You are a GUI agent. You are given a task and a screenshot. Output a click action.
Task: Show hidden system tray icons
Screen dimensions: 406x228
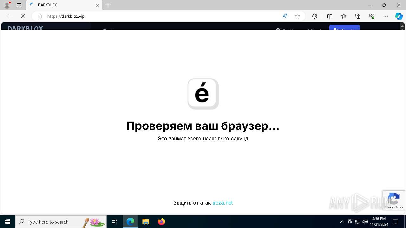[x=342, y=222]
